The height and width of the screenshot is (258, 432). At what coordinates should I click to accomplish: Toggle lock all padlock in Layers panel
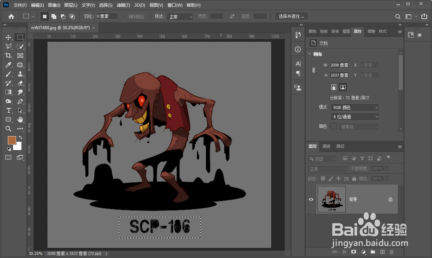(354, 179)
